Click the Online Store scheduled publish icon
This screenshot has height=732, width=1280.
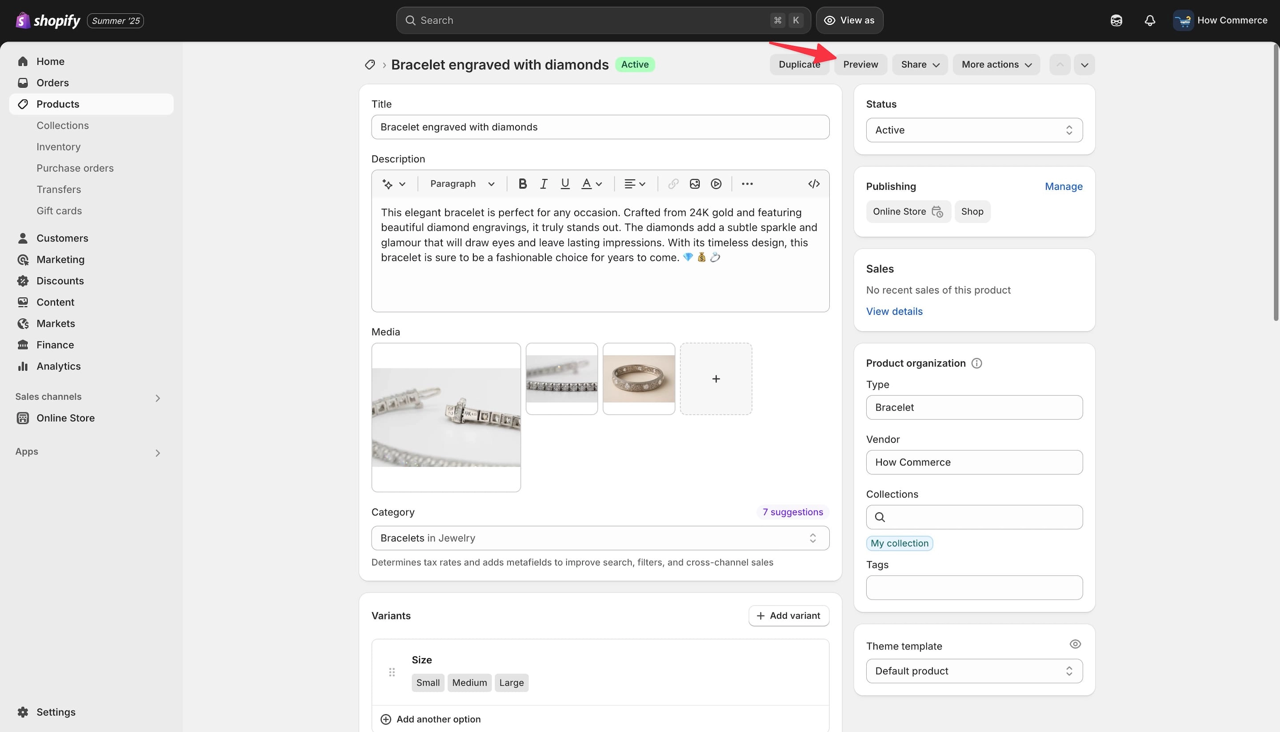[x=937, y=212]
